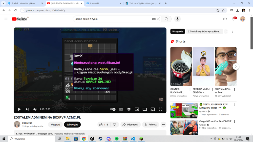Image resolution: width=253 pixels, height=142 pixels.
Task: Seek on the video progress bar
Action: [90, 105]
